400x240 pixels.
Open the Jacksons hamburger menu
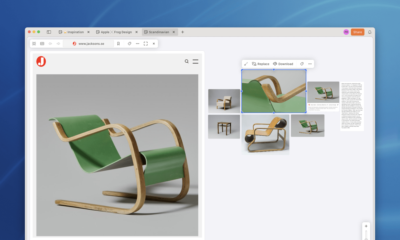tap(195, 61)
